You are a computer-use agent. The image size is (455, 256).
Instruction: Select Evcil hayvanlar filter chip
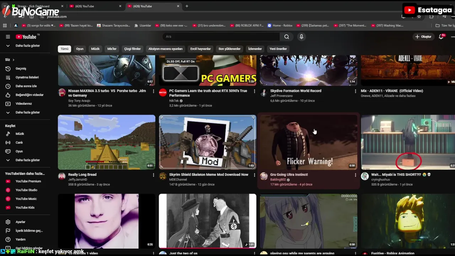[x=200, y=49]
